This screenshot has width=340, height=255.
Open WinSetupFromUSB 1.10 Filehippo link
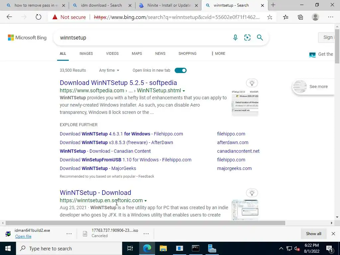(x=126, y=160)
